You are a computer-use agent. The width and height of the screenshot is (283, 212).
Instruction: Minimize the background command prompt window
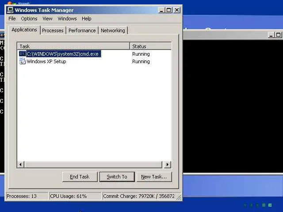[271, 35]
